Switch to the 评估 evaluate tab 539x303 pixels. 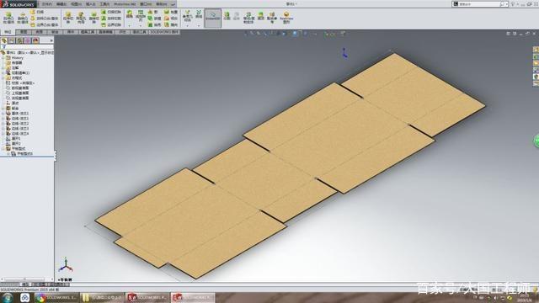click(x=122, y=32)
